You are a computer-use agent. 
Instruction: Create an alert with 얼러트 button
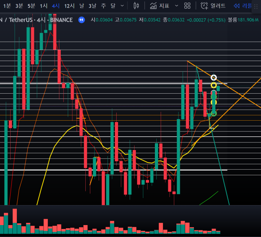coord(213,6)
